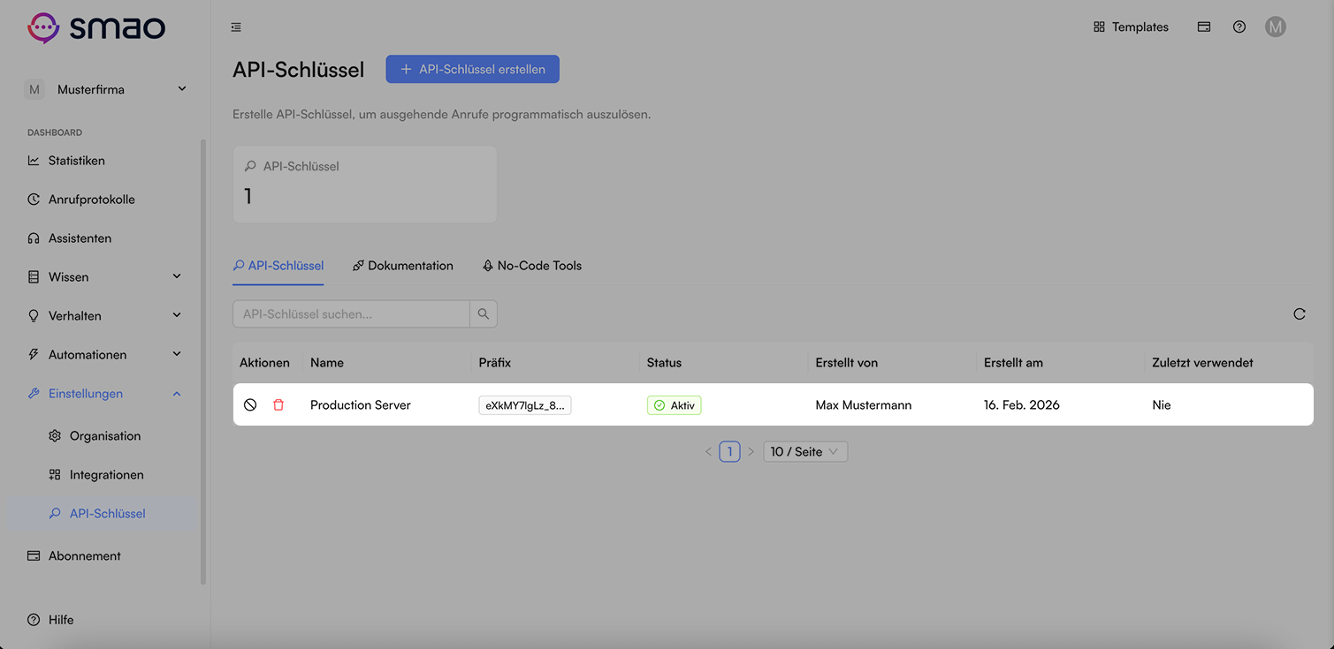This screenshot has width=1334, height=649.
Task: Switch to the No-Code Tools tab
Action: 532,266
